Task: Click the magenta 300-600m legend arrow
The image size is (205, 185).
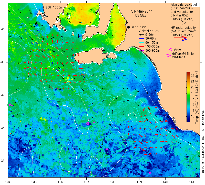Action: coord(142,51)
